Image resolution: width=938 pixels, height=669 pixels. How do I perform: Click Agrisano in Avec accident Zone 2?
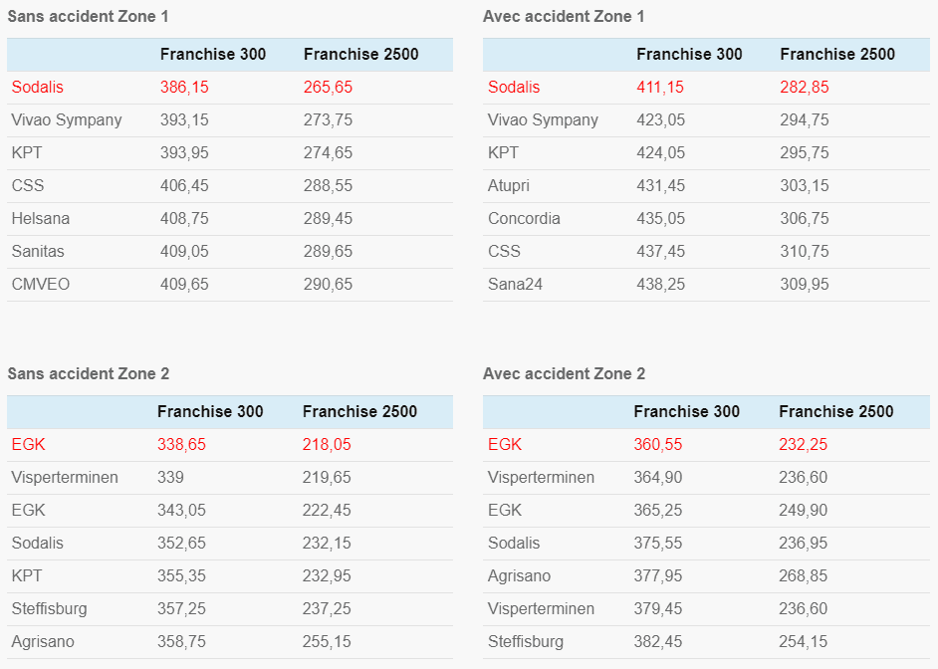pyautogui.click(x=519, y=576)
